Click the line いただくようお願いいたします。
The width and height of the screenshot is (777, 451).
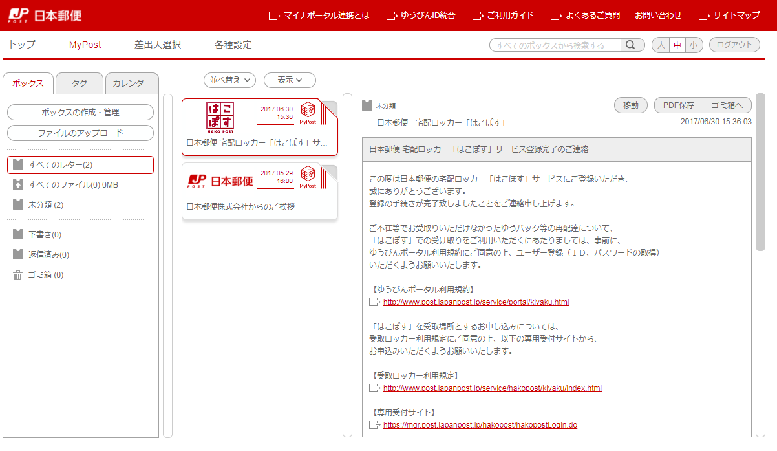click(425, 265)
